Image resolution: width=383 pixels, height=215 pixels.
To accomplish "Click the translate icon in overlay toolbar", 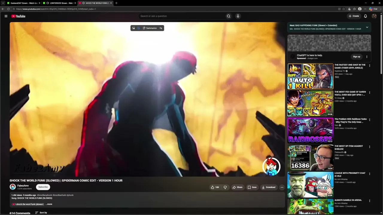I will (x=161, y=28).
